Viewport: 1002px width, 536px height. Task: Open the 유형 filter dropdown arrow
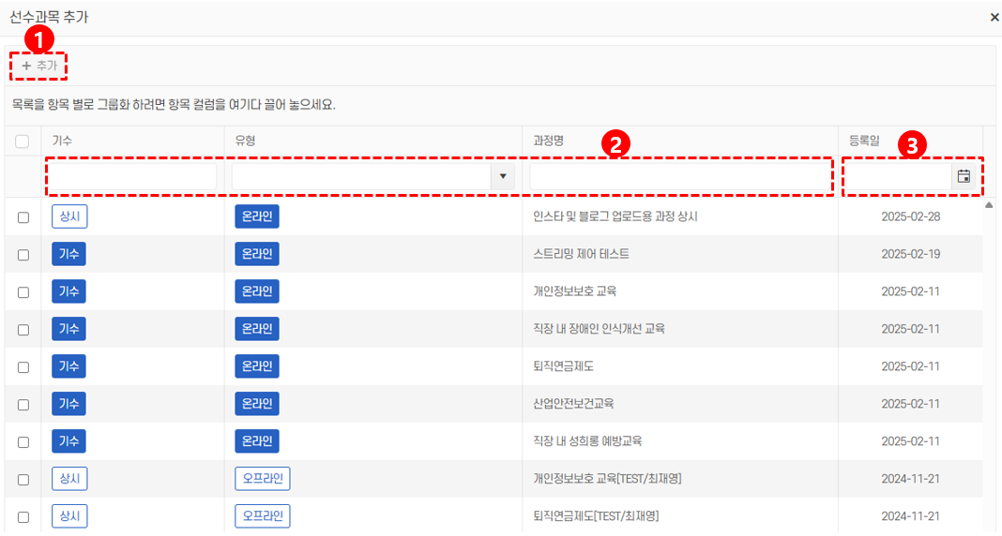pos(503,176)
